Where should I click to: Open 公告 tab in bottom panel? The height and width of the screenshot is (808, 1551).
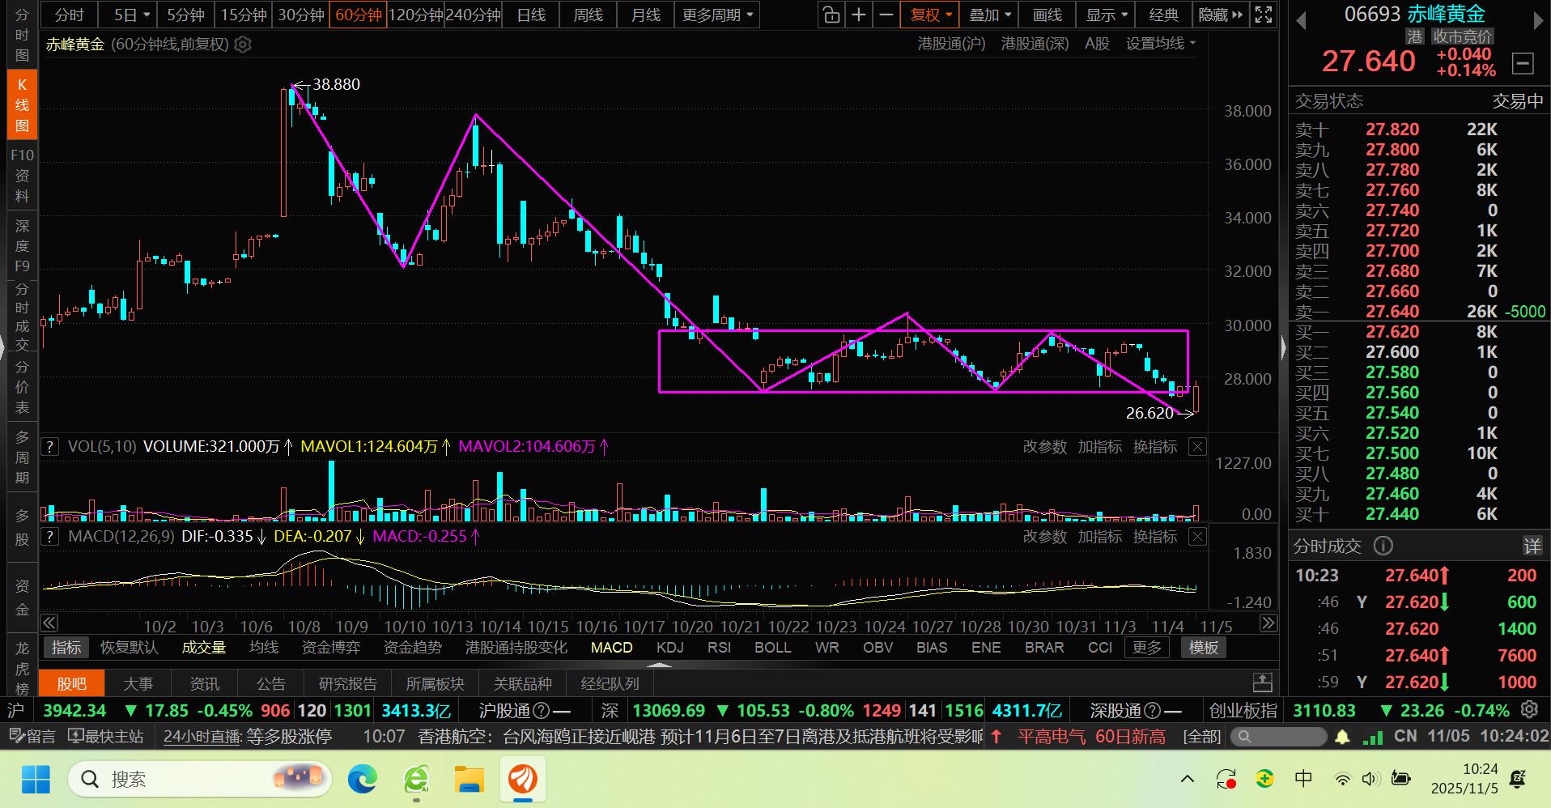[271, 683]
